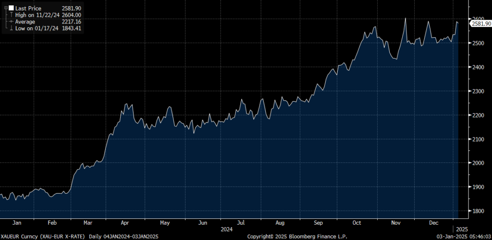Click the Nov label on the time axis
The width and height of the screenshot is (492, 240).
point(395,223)
